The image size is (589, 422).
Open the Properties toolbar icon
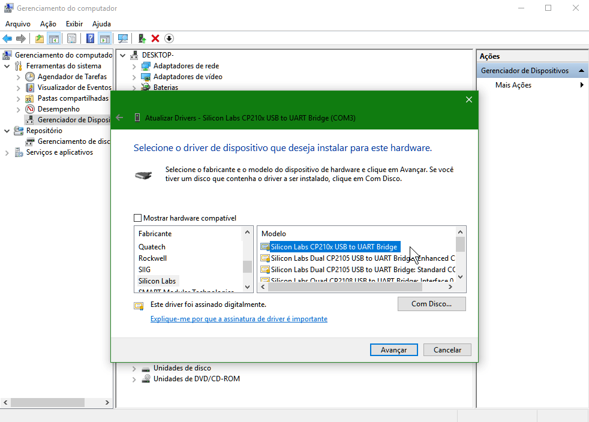[71, 38]
